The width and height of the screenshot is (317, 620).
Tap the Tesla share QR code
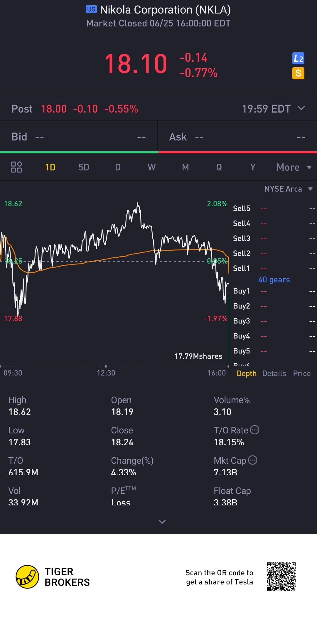pos(281,577)
